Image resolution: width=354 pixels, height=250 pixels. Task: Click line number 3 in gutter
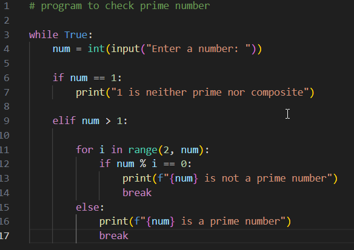click(7, 35)
